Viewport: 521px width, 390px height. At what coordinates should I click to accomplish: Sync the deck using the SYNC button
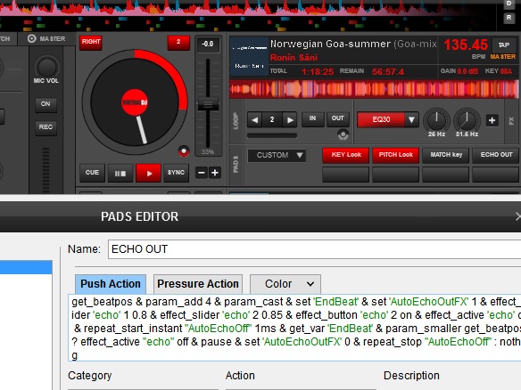176,173
